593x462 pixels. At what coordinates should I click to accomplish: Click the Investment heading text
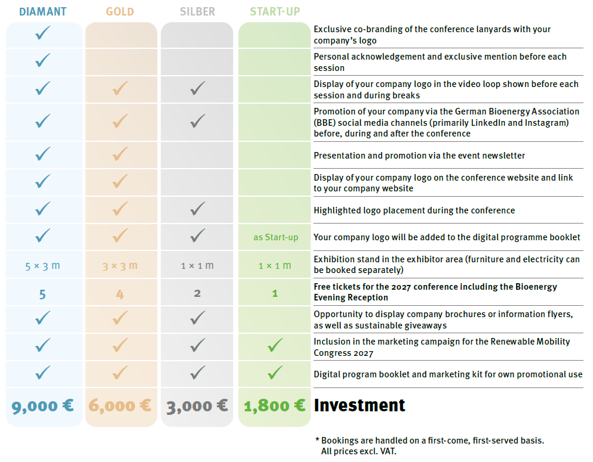359,405
